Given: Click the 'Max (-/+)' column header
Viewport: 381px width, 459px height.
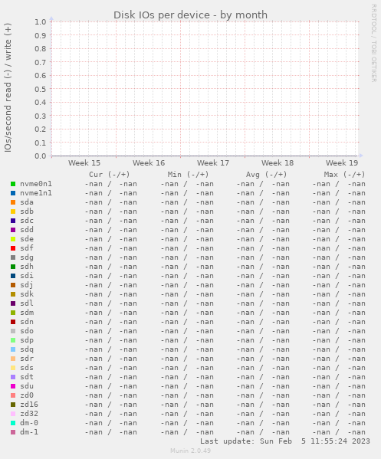Looking at the screenshot, I should 344,175.
